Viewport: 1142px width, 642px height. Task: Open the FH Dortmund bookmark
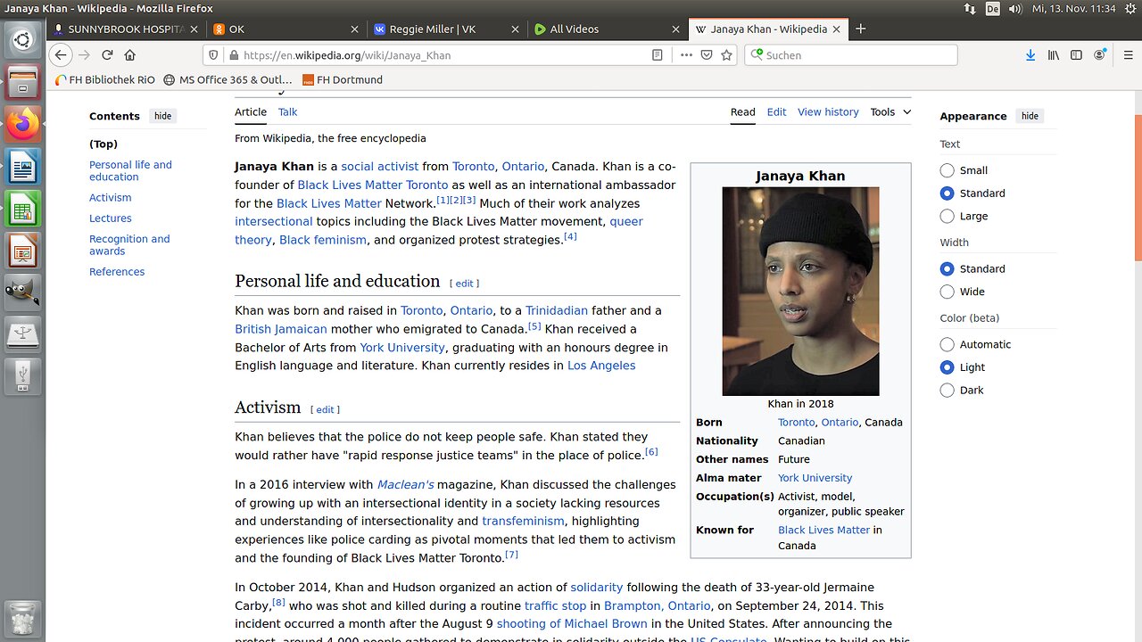pyautogui.click(x=343, y=79)
